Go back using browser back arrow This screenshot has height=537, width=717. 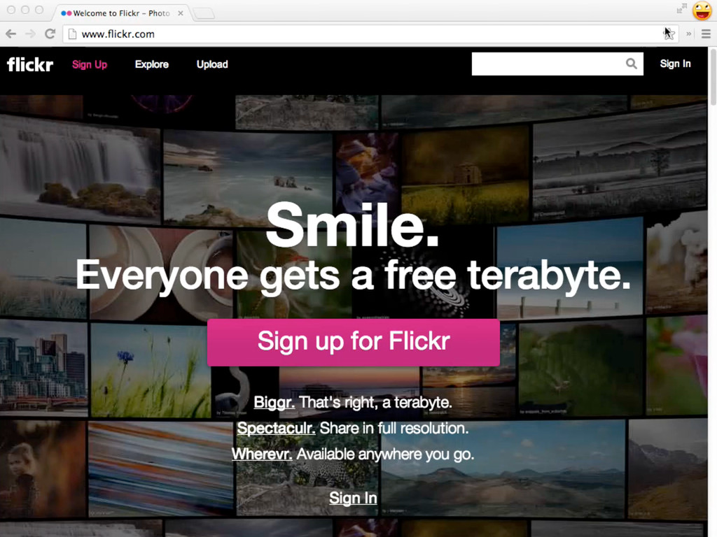(x=11, y=34)
